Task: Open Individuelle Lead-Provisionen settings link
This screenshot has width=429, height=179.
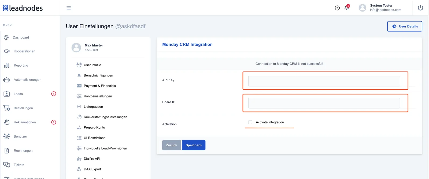Action: [105, 148]
